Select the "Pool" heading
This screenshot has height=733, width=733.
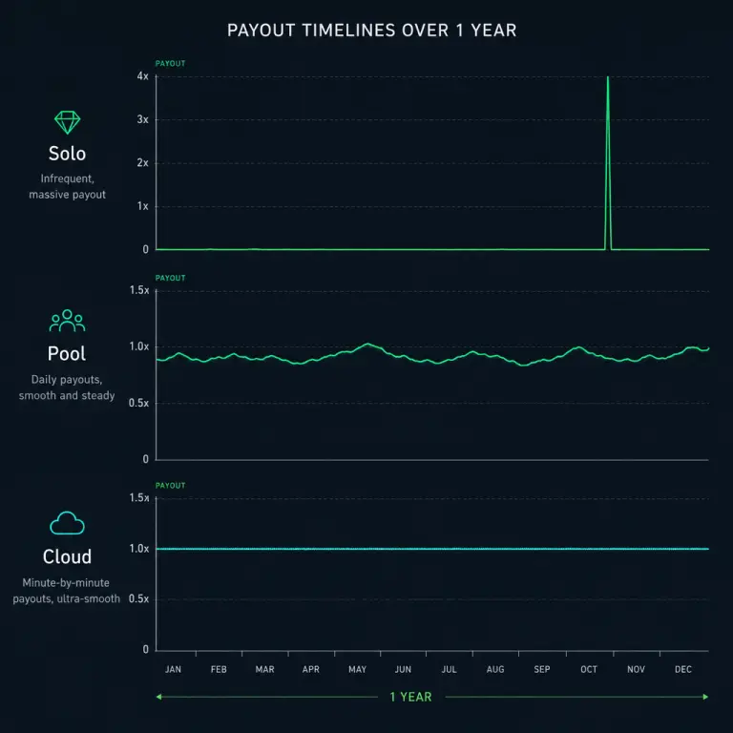pyautogui.click(x=67, y=353)
